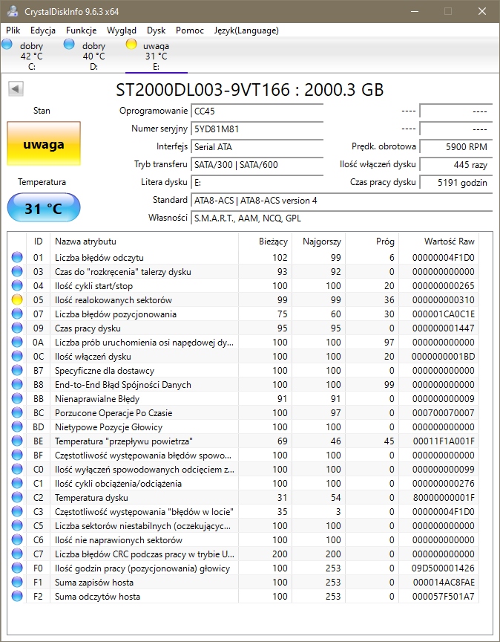Click yellow health orb of drive E:

click(131, 45)
